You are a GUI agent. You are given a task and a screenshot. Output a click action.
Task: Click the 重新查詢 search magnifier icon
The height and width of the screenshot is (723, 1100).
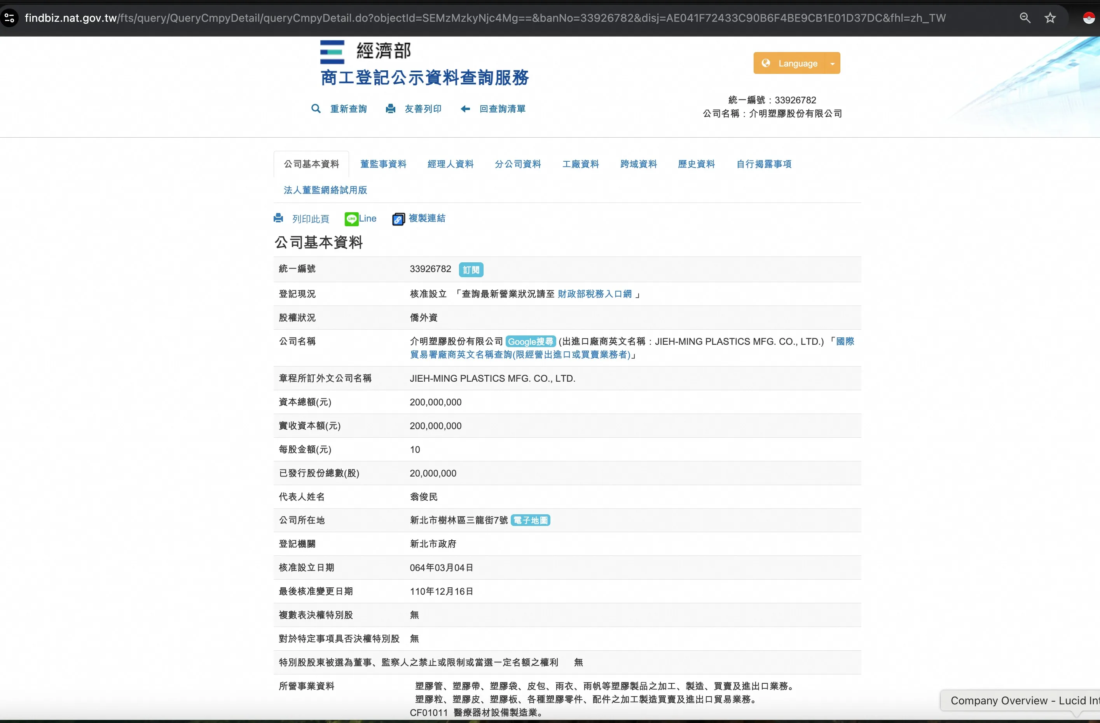(316, 108)
